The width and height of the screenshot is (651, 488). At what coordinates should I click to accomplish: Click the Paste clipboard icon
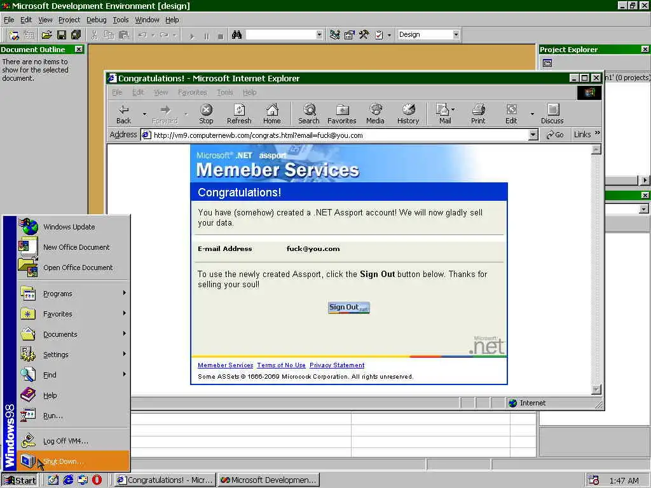tap(124, 35)
